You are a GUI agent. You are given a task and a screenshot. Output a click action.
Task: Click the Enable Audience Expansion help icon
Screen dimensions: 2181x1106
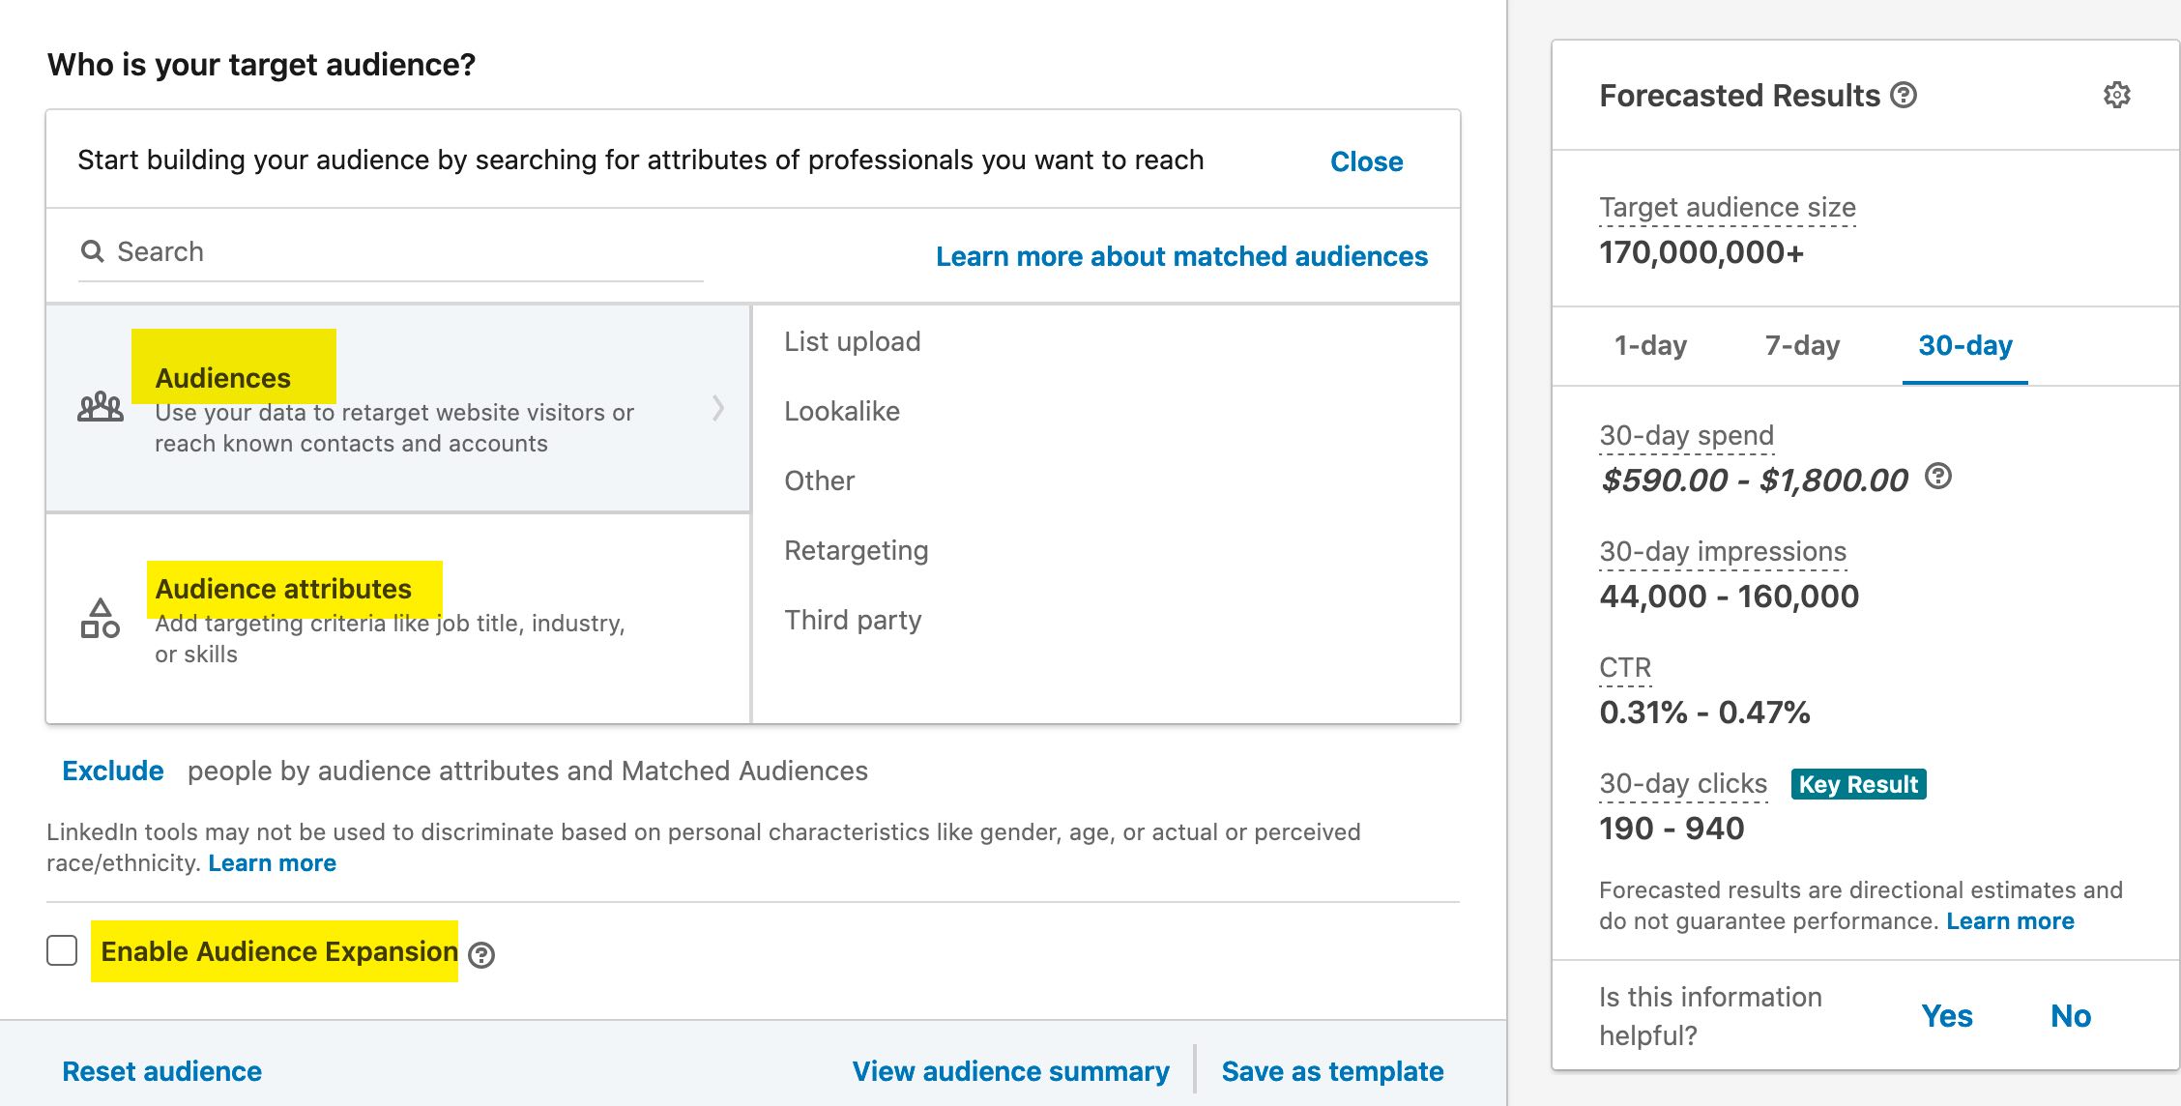[x=481, y=954]
